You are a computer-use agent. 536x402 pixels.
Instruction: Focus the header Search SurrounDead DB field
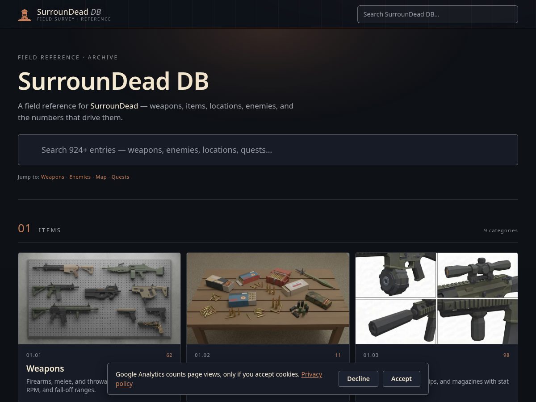(437, 14)
